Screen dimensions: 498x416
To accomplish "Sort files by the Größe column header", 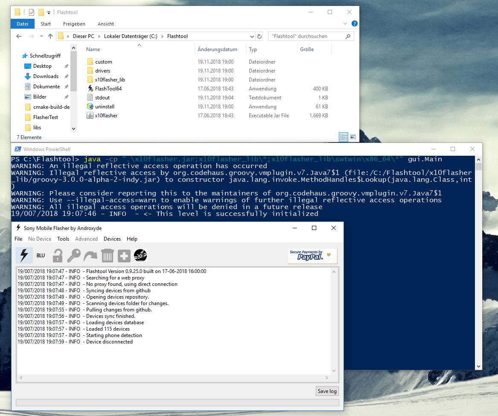I will pos(307,49).
